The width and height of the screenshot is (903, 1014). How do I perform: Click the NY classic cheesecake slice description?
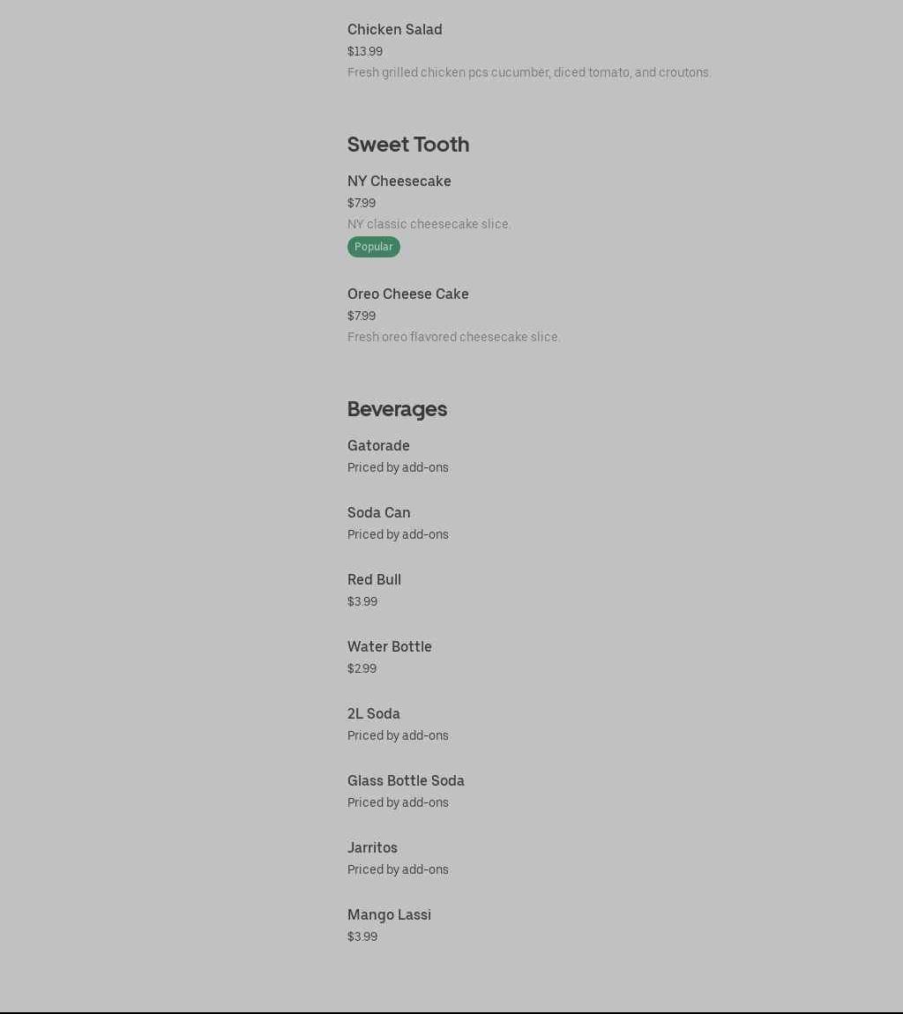click(x=429, y=224)
